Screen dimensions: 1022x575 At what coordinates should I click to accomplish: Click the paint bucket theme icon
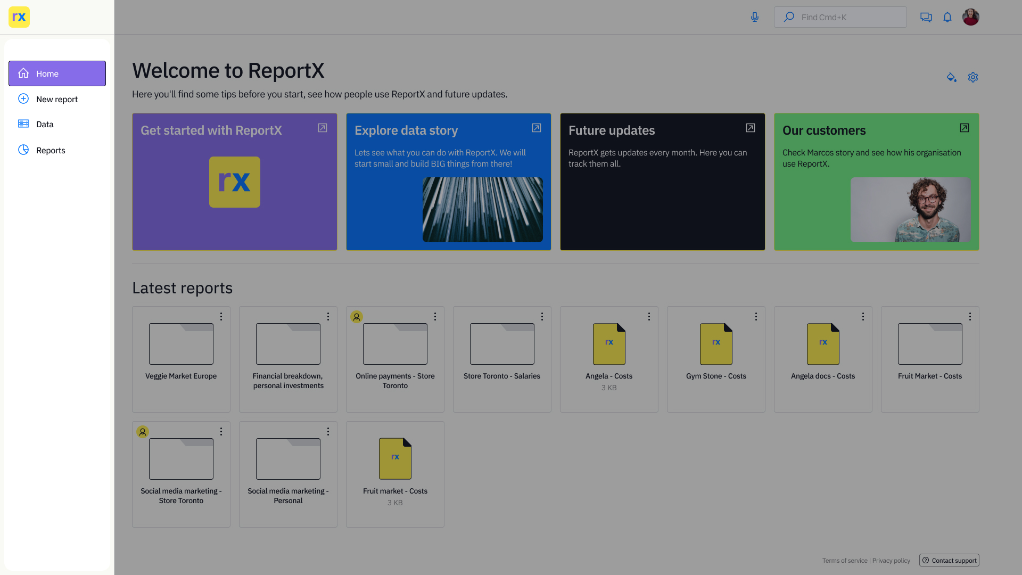tap(952, 77)
